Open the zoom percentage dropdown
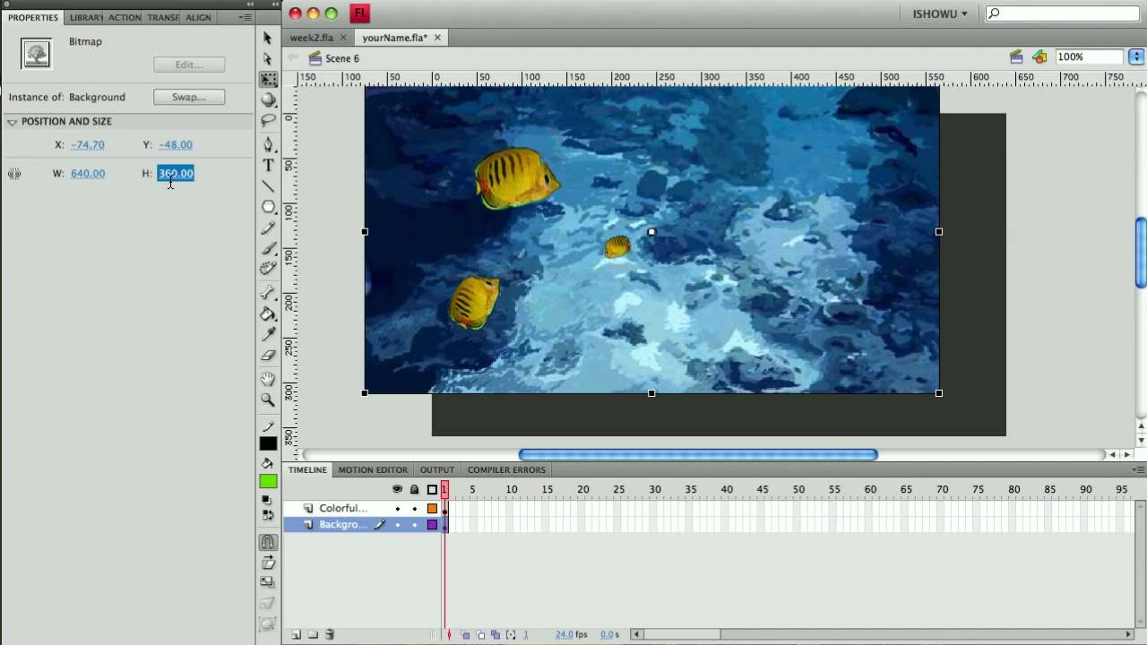The width and height of the screenshot is (1147, 645). click(x=1135, y=56)
